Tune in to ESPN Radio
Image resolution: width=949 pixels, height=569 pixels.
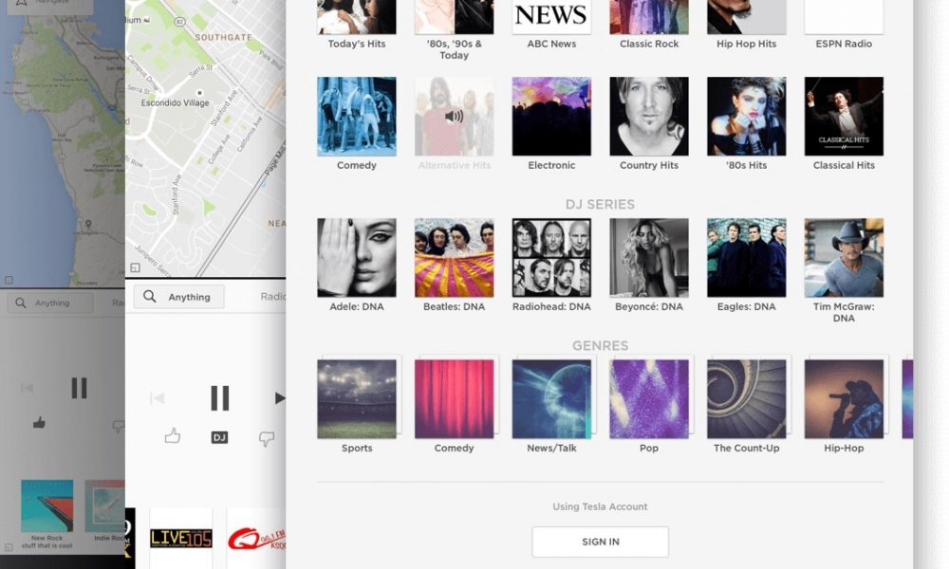(844, 25)
